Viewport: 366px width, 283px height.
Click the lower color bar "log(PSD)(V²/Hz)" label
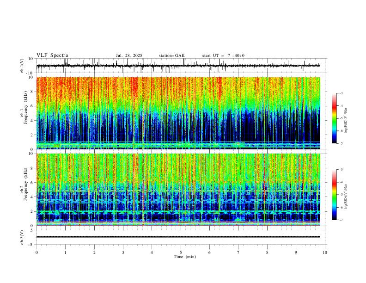(346, 197)
